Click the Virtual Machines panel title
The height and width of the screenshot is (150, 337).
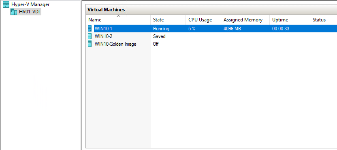tap(106, 10)
